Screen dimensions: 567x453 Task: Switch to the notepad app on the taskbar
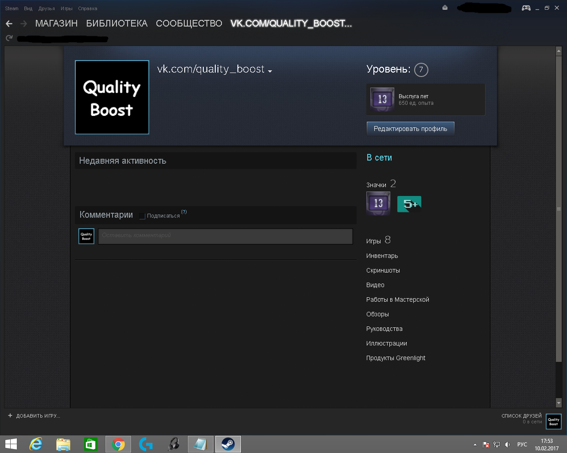[201, 444]
